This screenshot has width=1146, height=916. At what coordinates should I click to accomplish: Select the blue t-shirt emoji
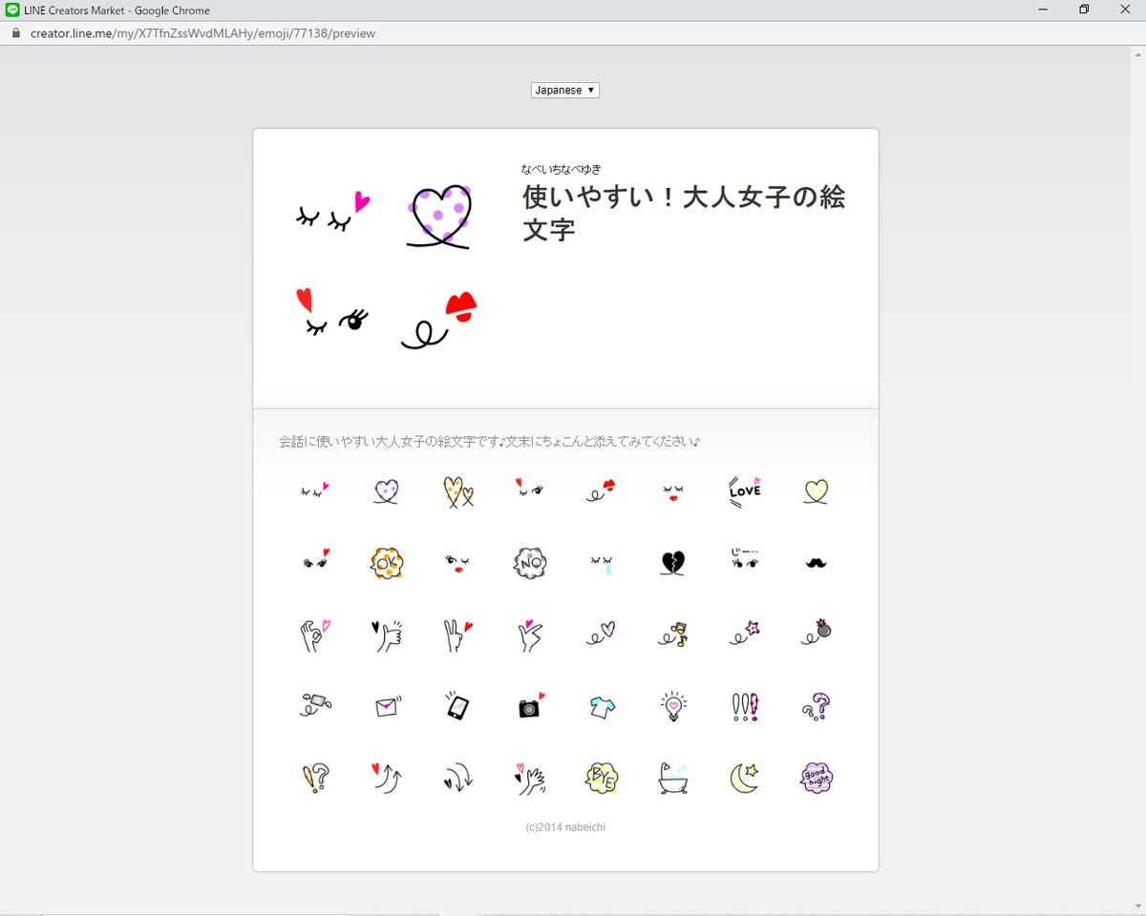tap(602, 706)
